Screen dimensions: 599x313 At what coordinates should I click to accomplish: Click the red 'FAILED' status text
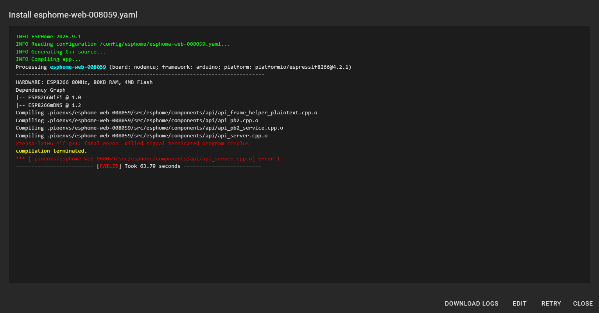109,166
